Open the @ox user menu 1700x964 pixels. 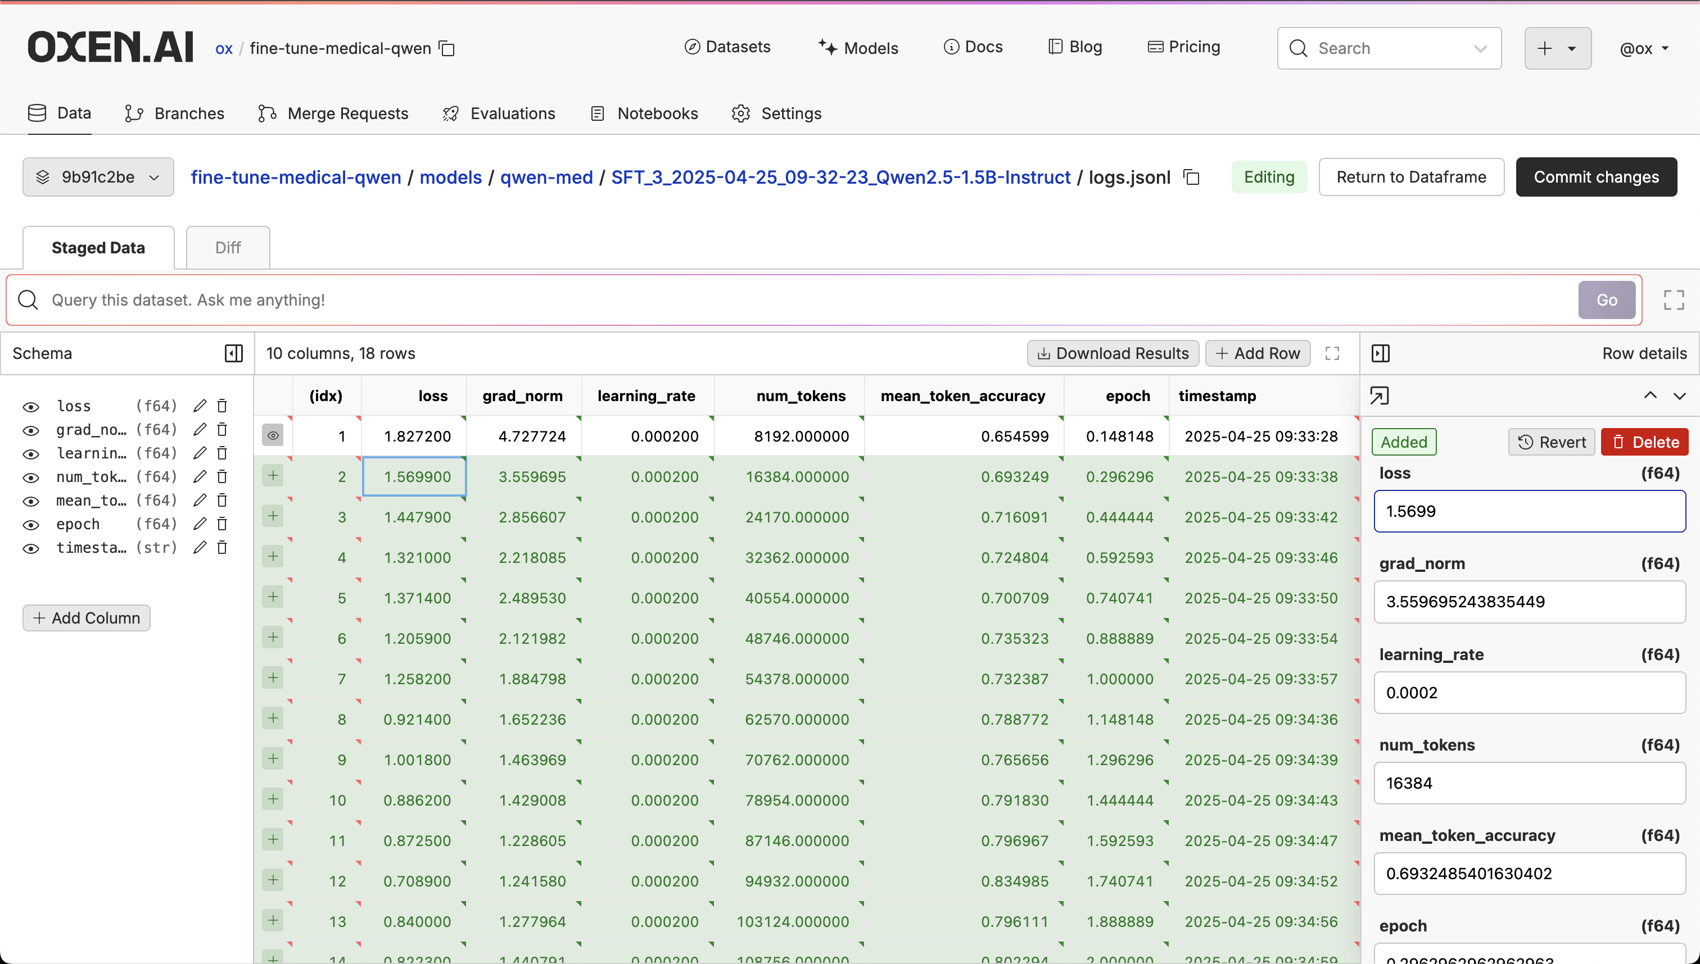(1644, 48)
